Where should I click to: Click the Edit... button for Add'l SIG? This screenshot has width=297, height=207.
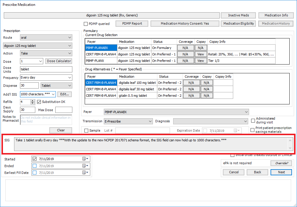[64, 94]
